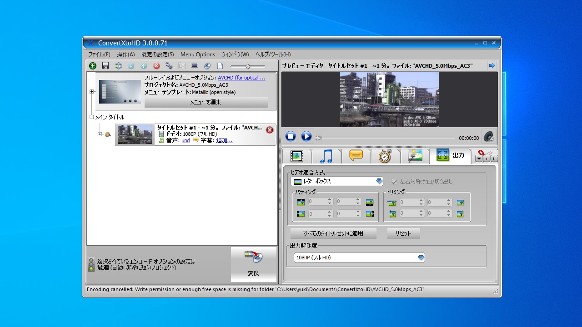This screenshot has height=327, width=582.
Task: Open the log document toolbar icon
Action: pyautogui.click(x=220, y=66)
